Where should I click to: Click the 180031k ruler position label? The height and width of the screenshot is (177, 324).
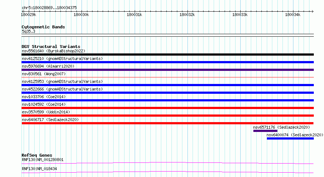pos(134,15)
